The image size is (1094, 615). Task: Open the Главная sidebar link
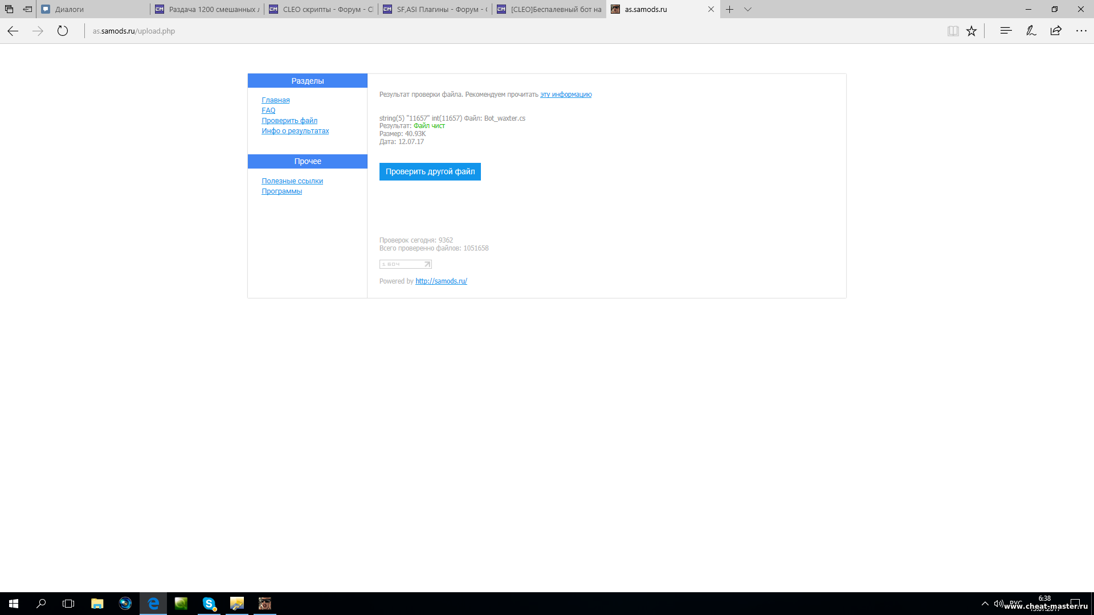275,100
